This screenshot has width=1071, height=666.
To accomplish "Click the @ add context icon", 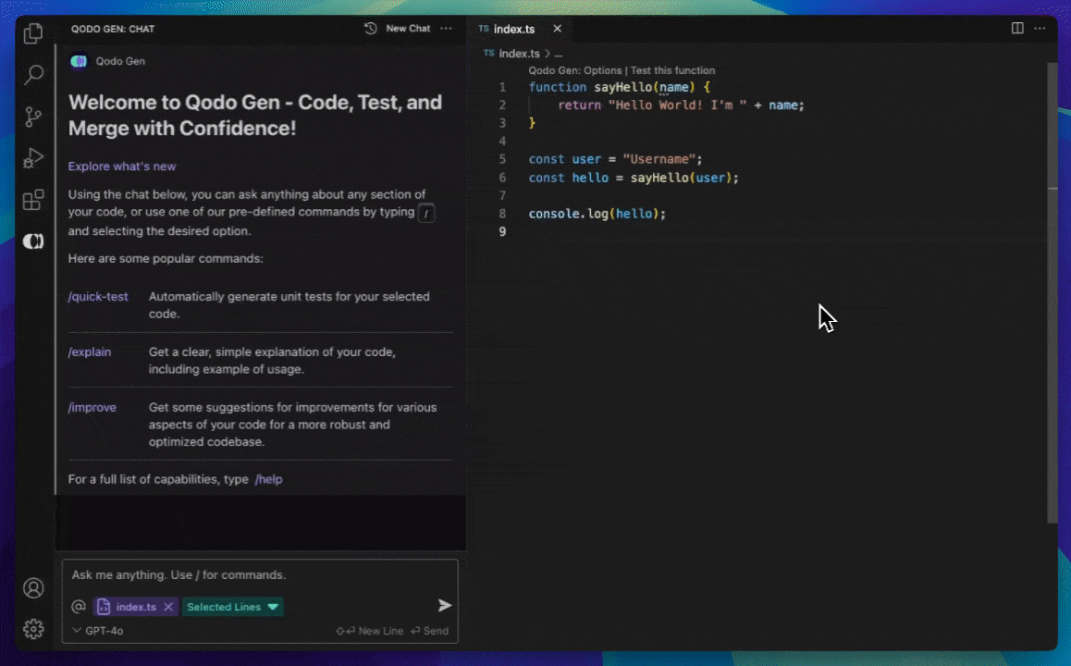I will pos(79,607).
